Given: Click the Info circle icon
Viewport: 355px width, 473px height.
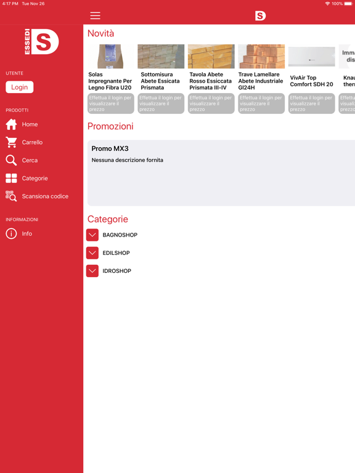Looking at the screenshot, I should click(11, 233).
